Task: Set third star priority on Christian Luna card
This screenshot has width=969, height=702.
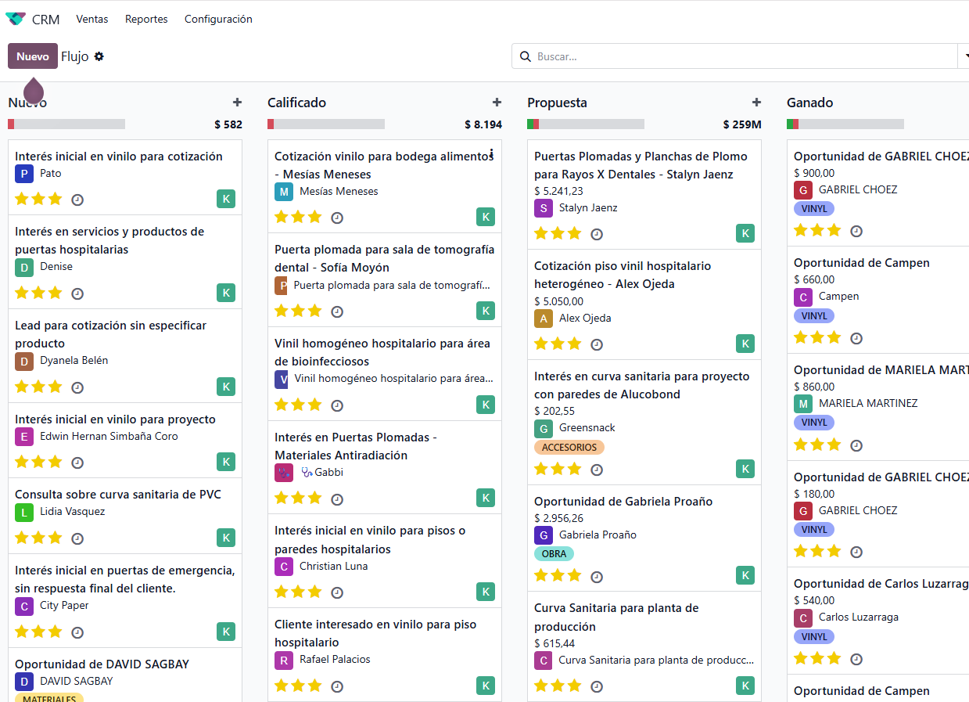Action: coord(315,592)
